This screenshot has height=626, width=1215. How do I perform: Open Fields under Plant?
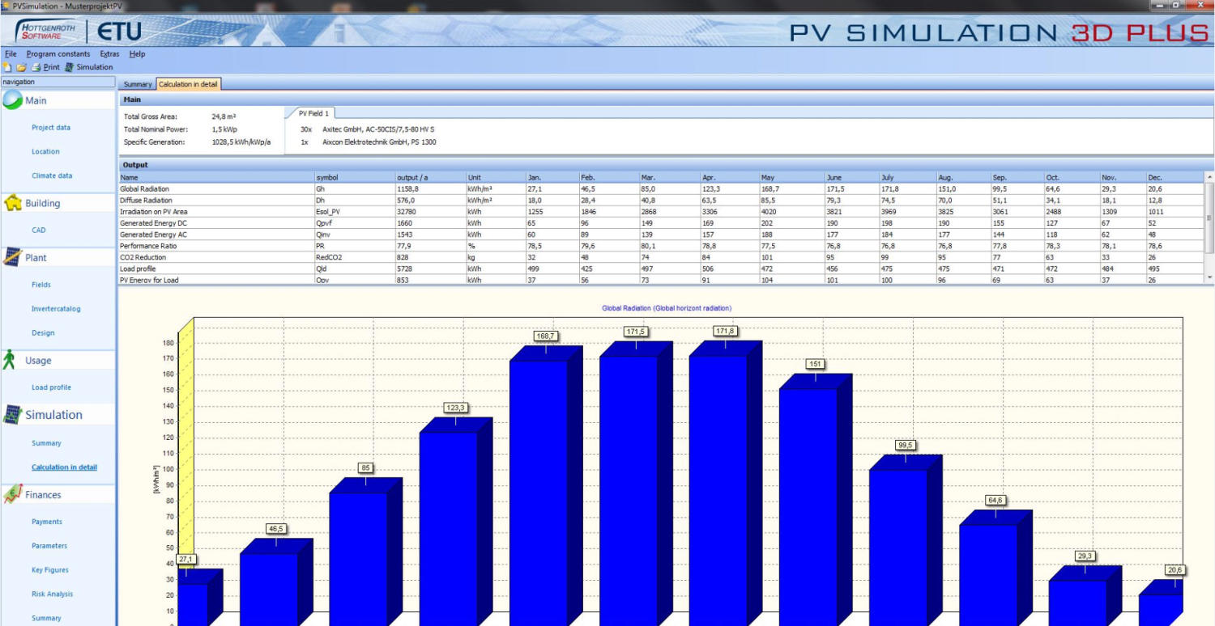40,285
